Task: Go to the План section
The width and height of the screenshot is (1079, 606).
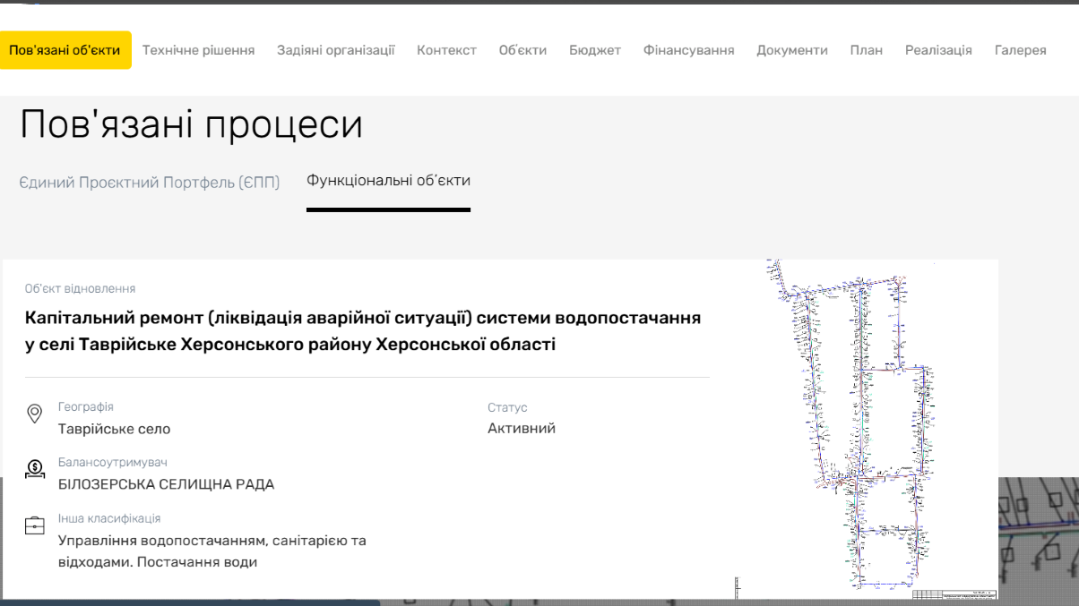Action: (x=866, y=50)
